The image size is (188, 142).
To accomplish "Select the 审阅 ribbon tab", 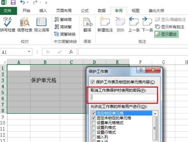I will (x=119, y=10).
